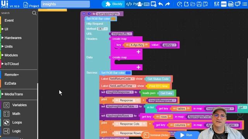Click the 'Response Cols:' print string
248x139 pixels.
click(x=130, y=124)
